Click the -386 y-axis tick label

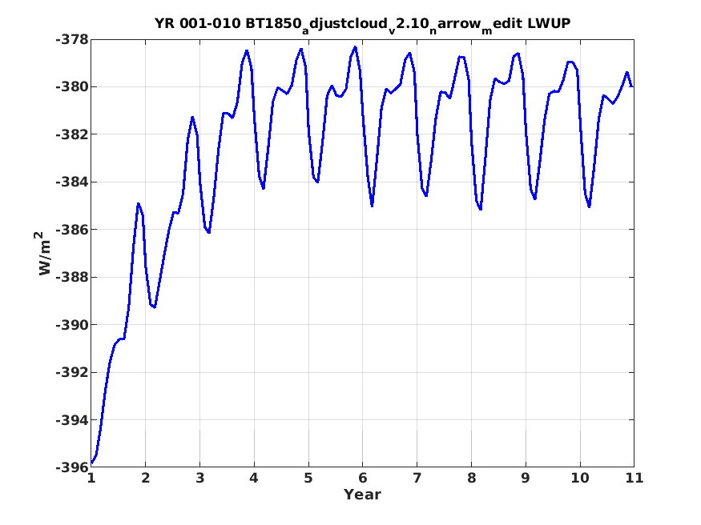(72, 230)
